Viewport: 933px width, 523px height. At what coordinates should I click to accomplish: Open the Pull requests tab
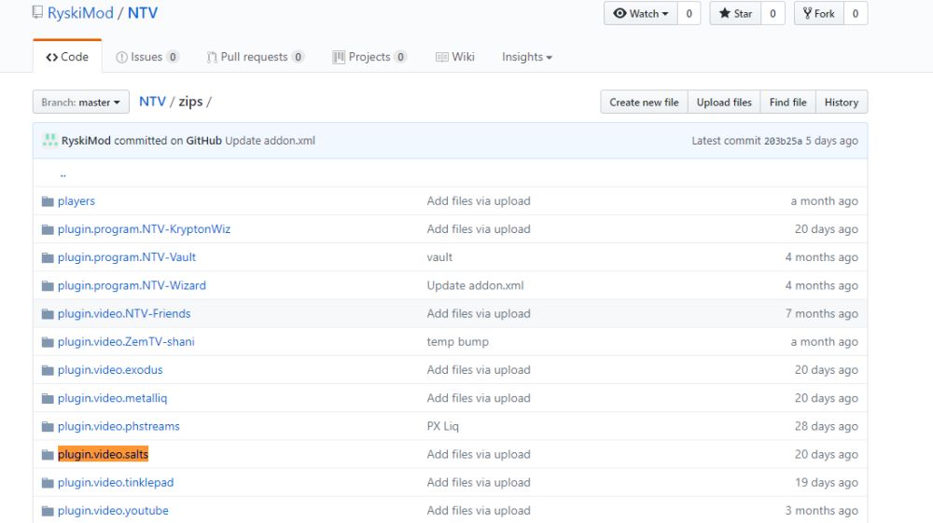[x=255, y=57]
